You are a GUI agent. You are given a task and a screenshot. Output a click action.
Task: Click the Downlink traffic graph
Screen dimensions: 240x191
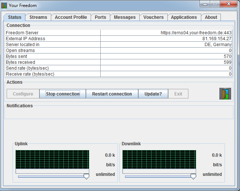(159, 159)
